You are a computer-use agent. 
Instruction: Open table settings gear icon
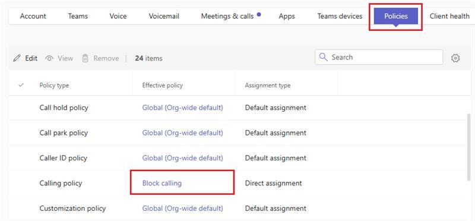tap(455, 58)
